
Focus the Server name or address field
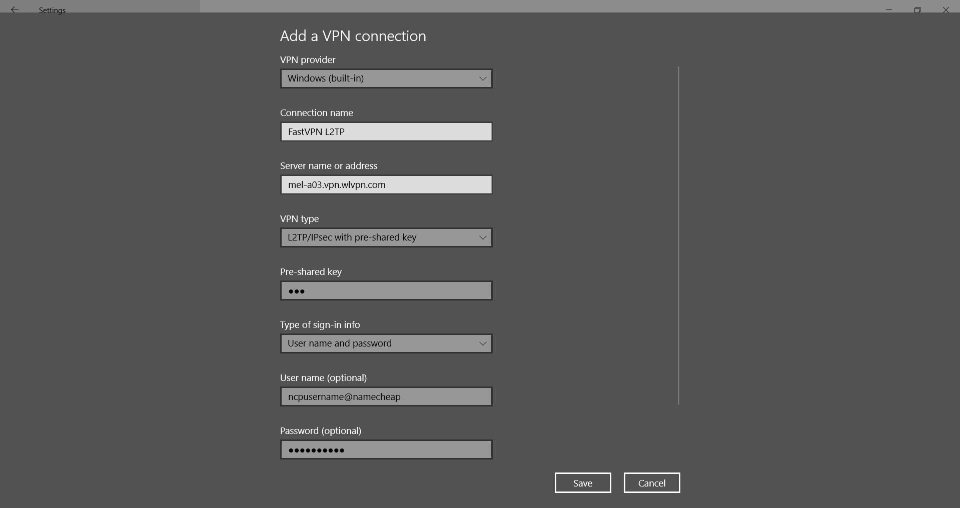[386, 184]
